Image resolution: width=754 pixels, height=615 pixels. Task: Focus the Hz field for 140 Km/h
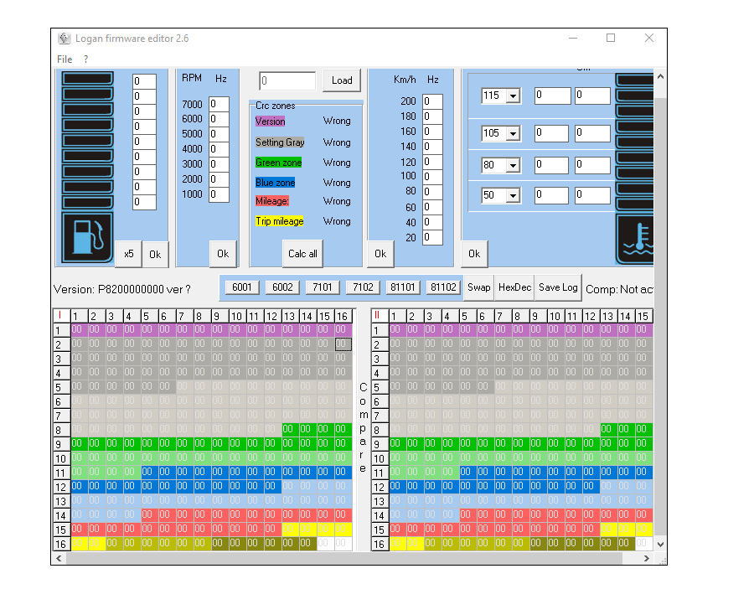pyautogui.click(x=432, y=147)
